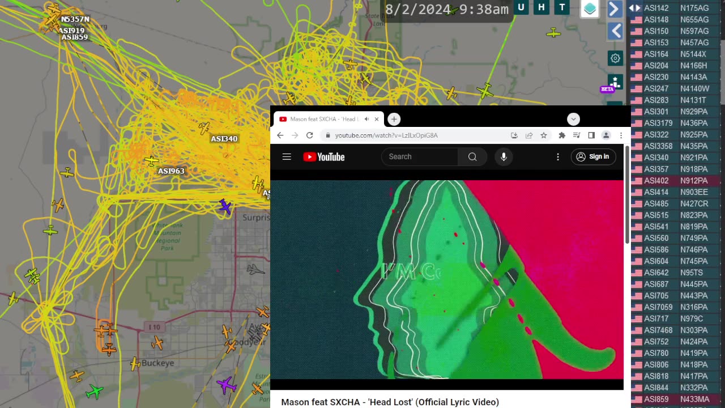Share this page from the address bar

click(x=529, y=135)
